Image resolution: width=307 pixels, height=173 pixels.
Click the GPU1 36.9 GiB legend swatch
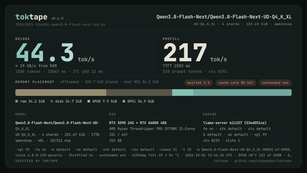(124, 101)
